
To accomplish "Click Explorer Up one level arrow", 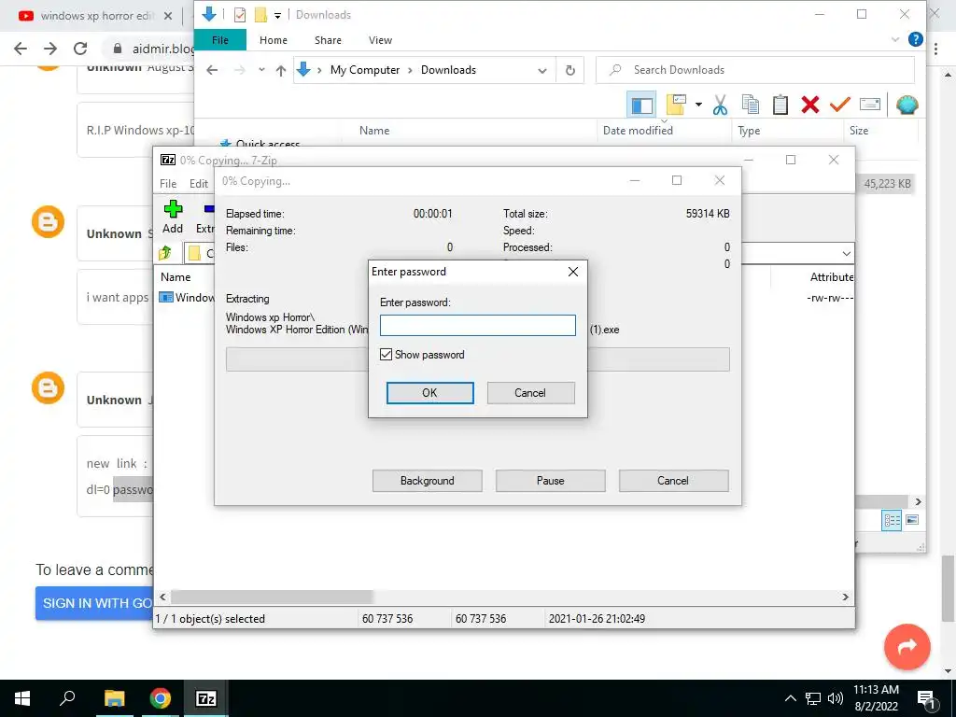I will (x=281, y=70).
